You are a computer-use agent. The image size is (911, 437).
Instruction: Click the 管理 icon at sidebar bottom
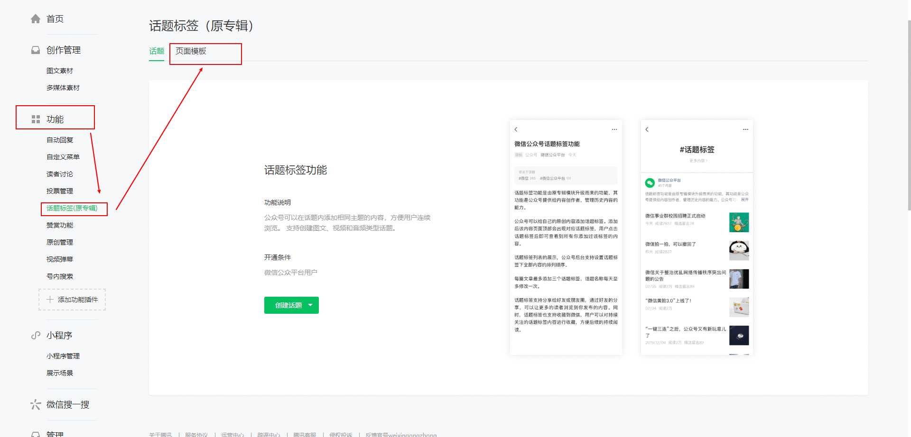coord(35,433)
